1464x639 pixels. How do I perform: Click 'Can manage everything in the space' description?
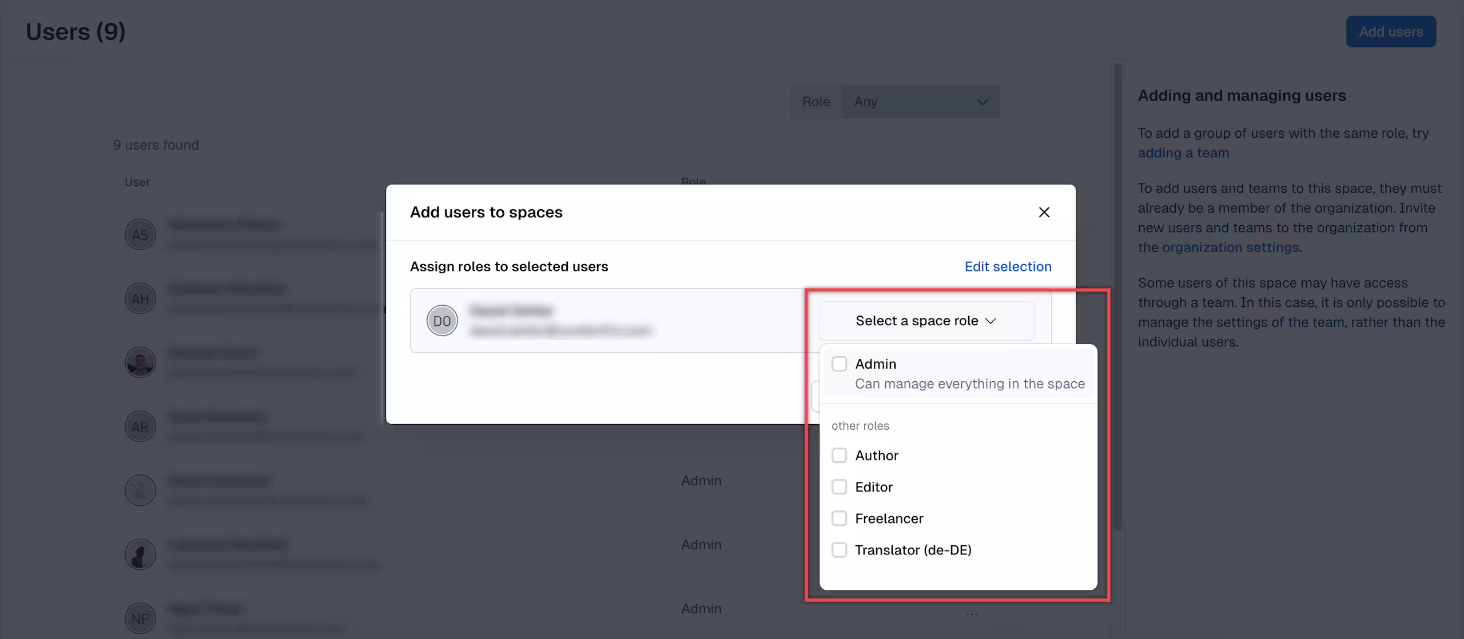click(969, 384)
